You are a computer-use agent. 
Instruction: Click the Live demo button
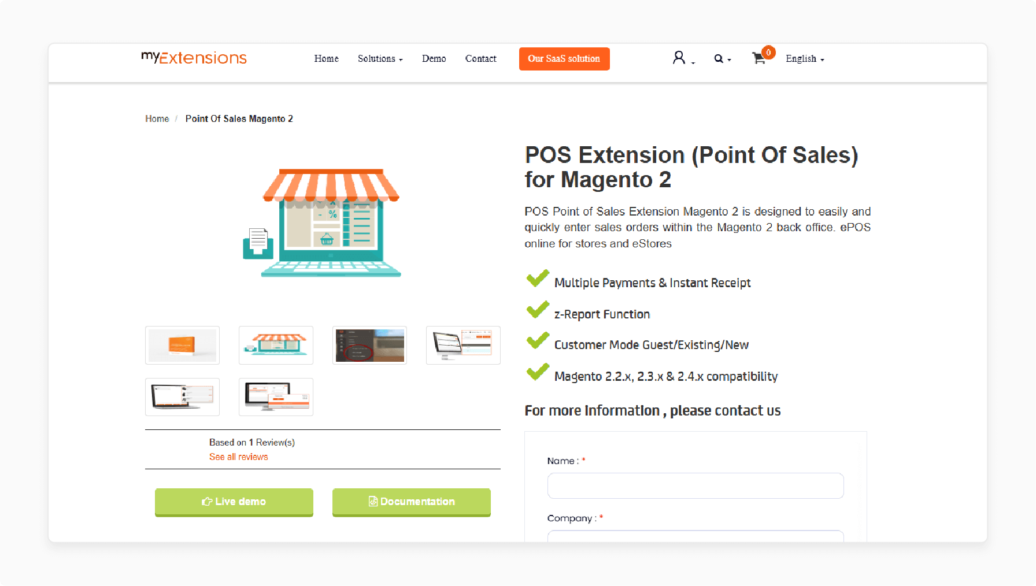click(x=234, y=502)
